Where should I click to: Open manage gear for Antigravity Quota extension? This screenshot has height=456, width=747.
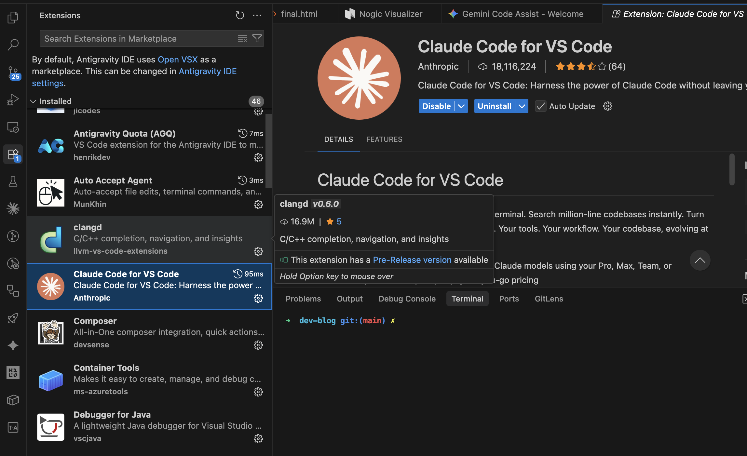[258, 158]
